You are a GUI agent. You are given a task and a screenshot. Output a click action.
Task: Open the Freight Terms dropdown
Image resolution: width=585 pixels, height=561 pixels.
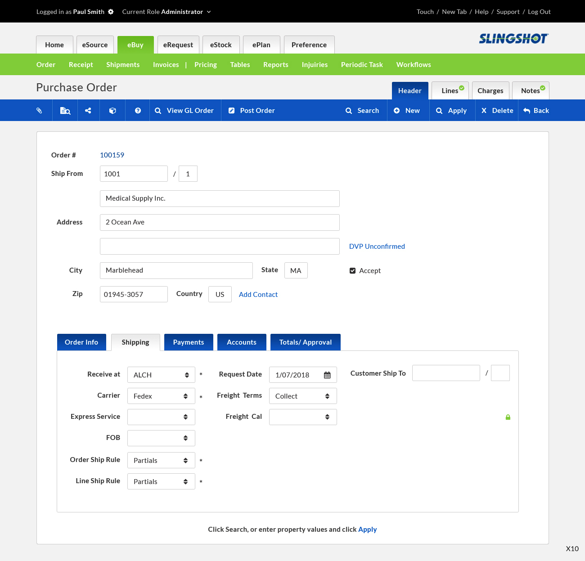point(303,396)
